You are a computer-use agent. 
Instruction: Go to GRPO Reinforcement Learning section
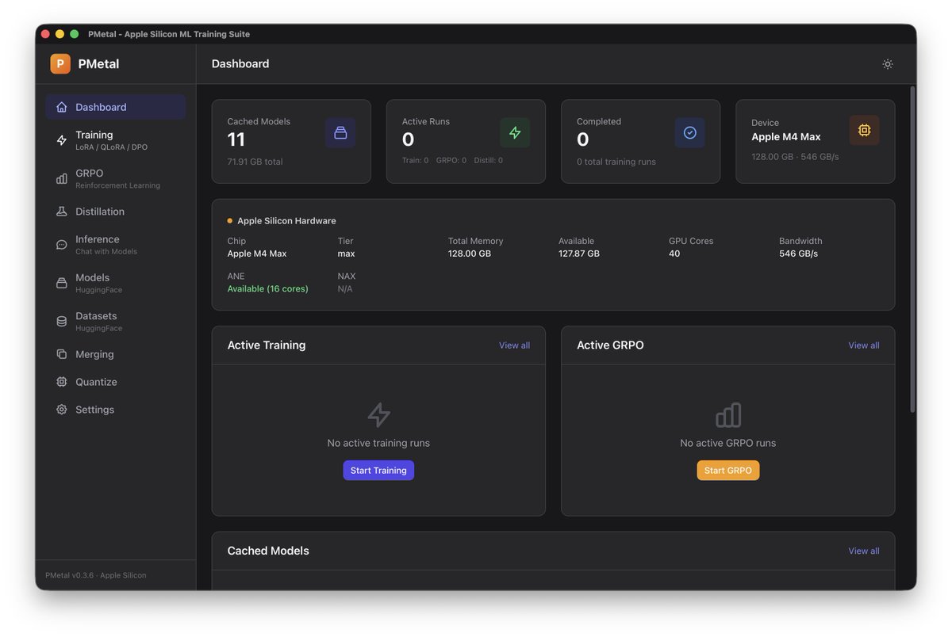point(115,178)
